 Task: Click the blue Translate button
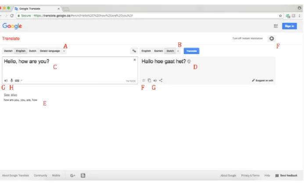(191, 51)
